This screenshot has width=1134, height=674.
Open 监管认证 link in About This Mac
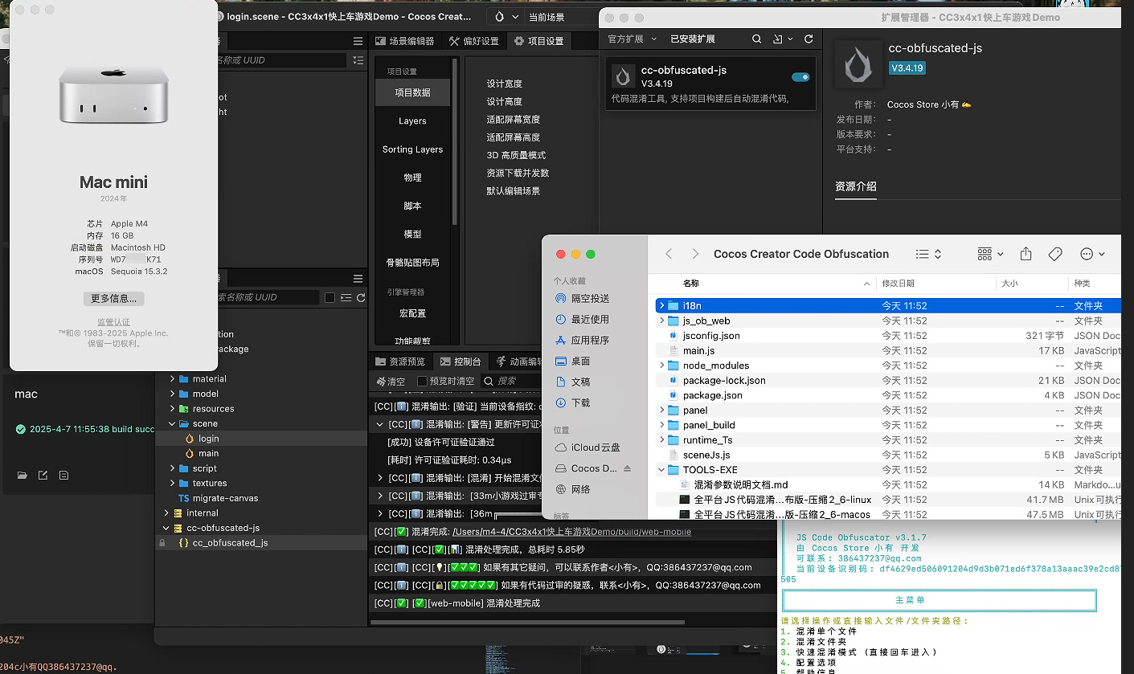coord(113,321)
